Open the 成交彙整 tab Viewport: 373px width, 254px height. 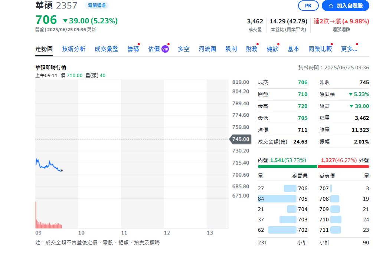click(107, 49)
